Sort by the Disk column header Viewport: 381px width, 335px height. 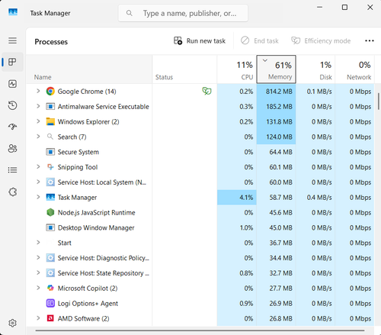point(315,69)
